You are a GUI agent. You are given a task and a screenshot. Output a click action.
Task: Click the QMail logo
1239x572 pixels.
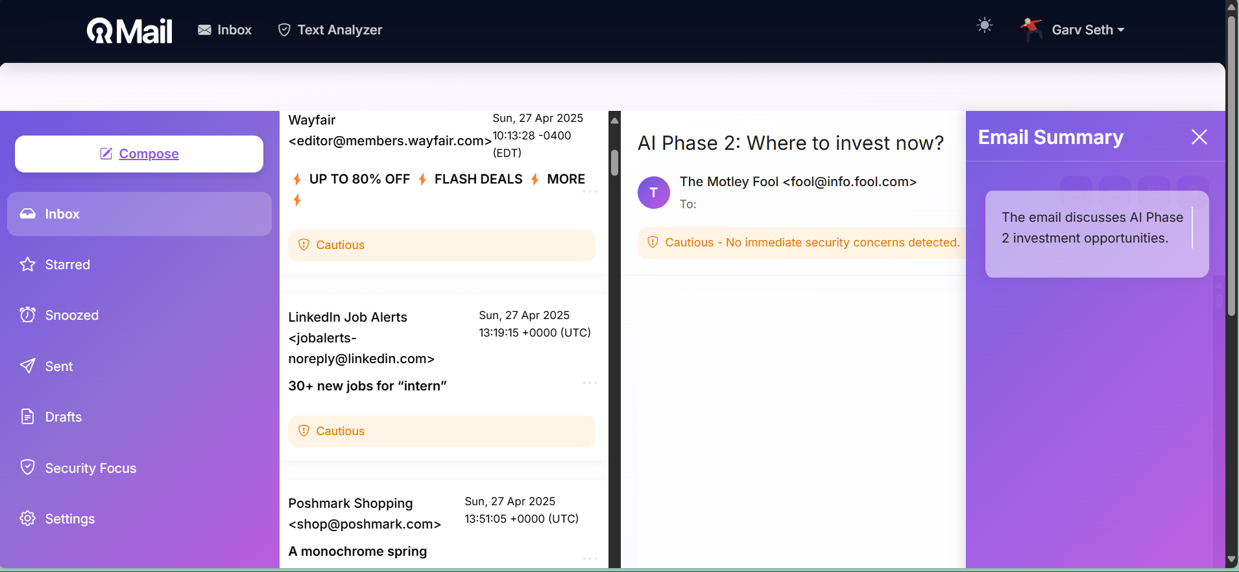[130, 30]
